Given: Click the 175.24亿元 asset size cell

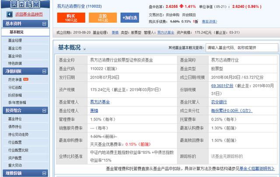Looking at the screenshot, I should [x=132, y=90].
